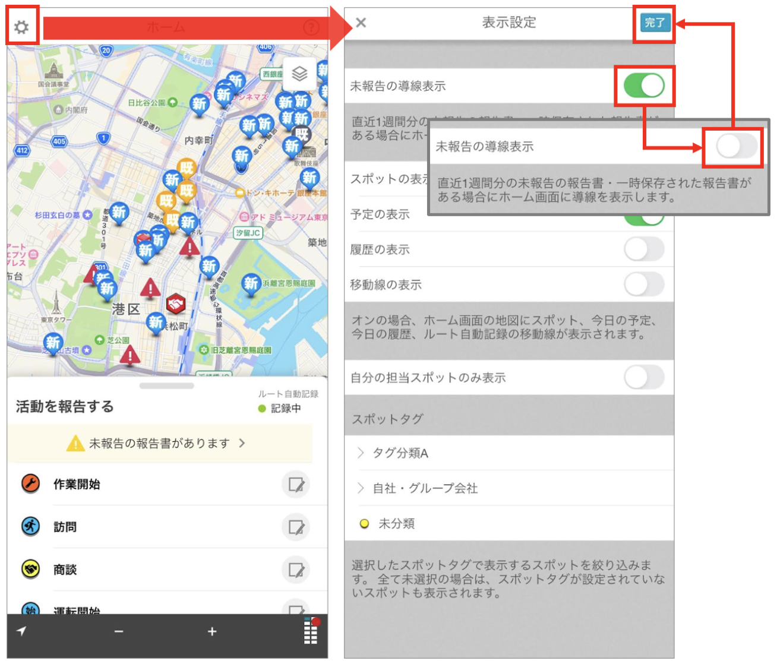The height and width of the screenshot is (670, 777).
Task: Close the 表示設定 screen with X
Action: [x=361, y=23]
